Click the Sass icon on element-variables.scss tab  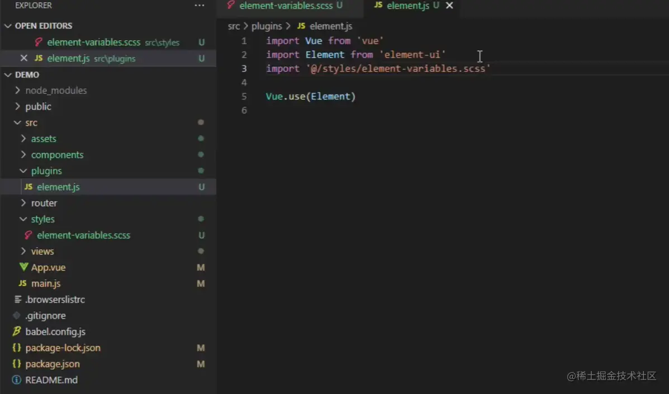tap(231, 5)
